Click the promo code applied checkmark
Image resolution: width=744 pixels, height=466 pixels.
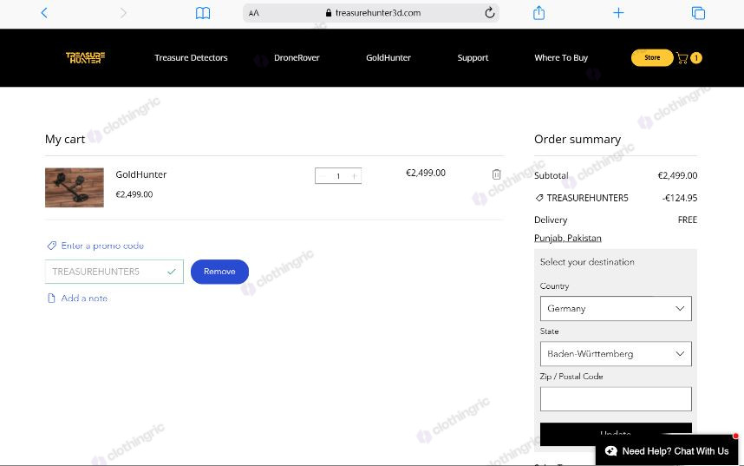[172, 272]
